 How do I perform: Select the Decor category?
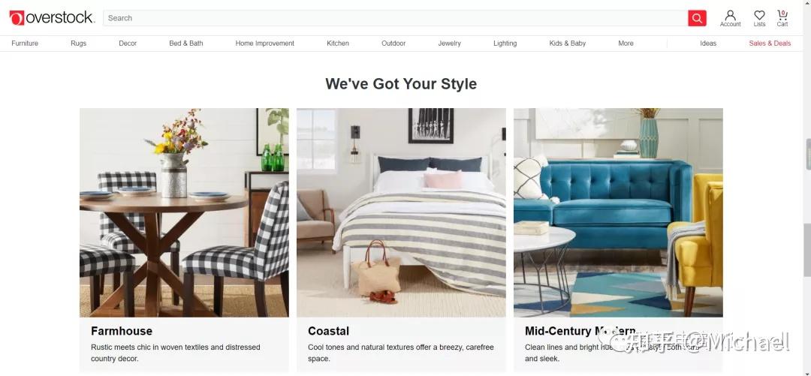coord(128,44)
